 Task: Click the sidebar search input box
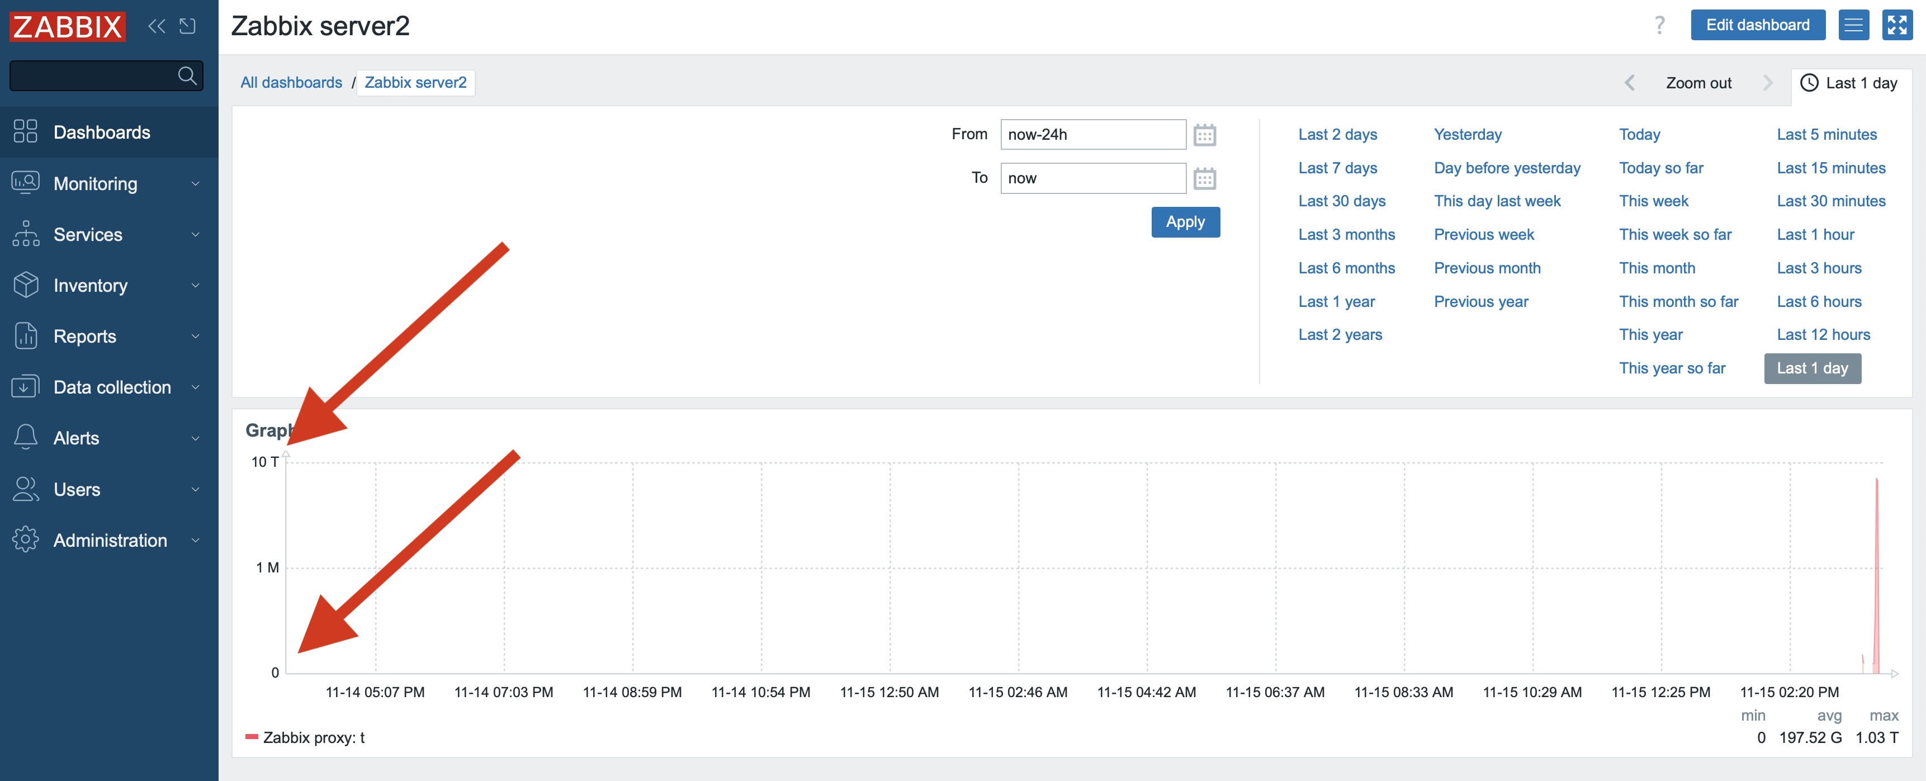tap(106, 75)
